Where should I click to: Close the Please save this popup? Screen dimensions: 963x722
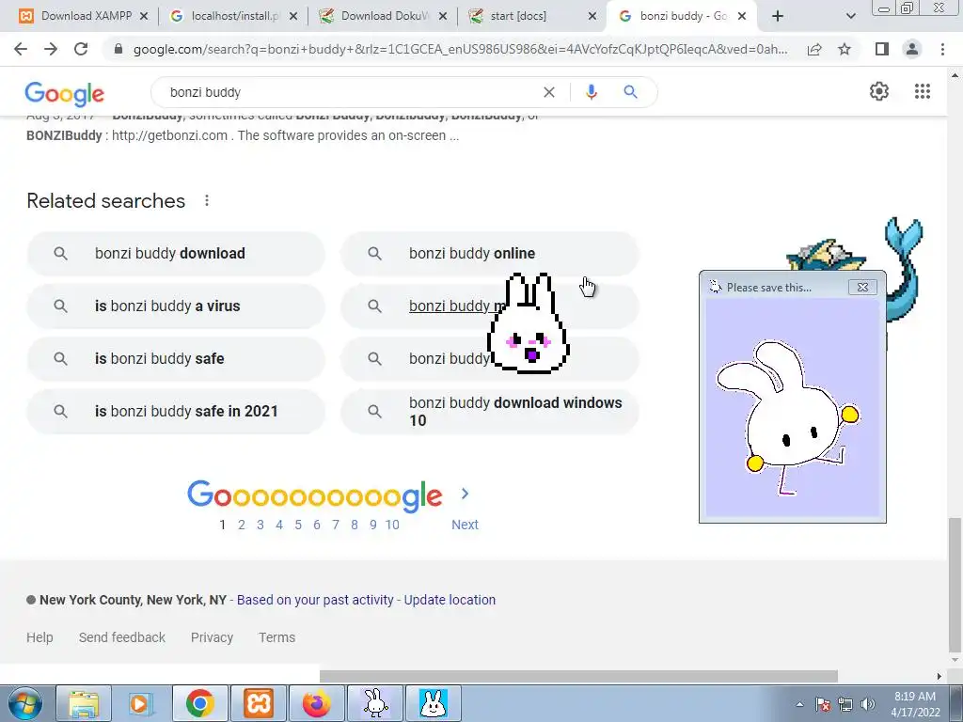(862, 287)
